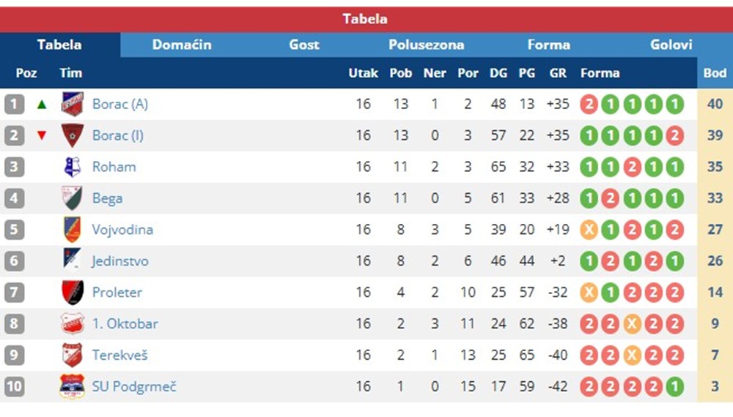Click the Terekveš team crest
Screen dimensions: 733x417
click(73, 355)
